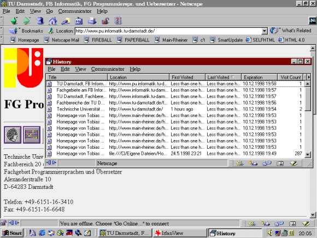Switch to IrfanView in the taskbar
The width and height of the screenshot is (317, 238).
[180, 233]
